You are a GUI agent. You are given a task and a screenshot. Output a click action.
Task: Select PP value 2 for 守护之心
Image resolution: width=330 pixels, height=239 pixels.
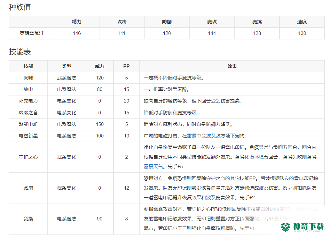(x=126, y=157)
